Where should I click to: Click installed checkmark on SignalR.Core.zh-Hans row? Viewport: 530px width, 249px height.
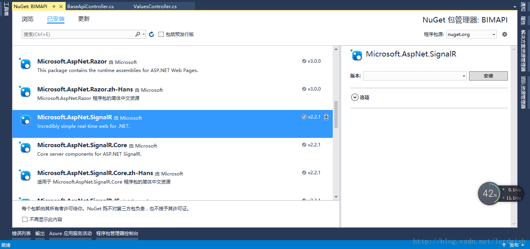304,173
